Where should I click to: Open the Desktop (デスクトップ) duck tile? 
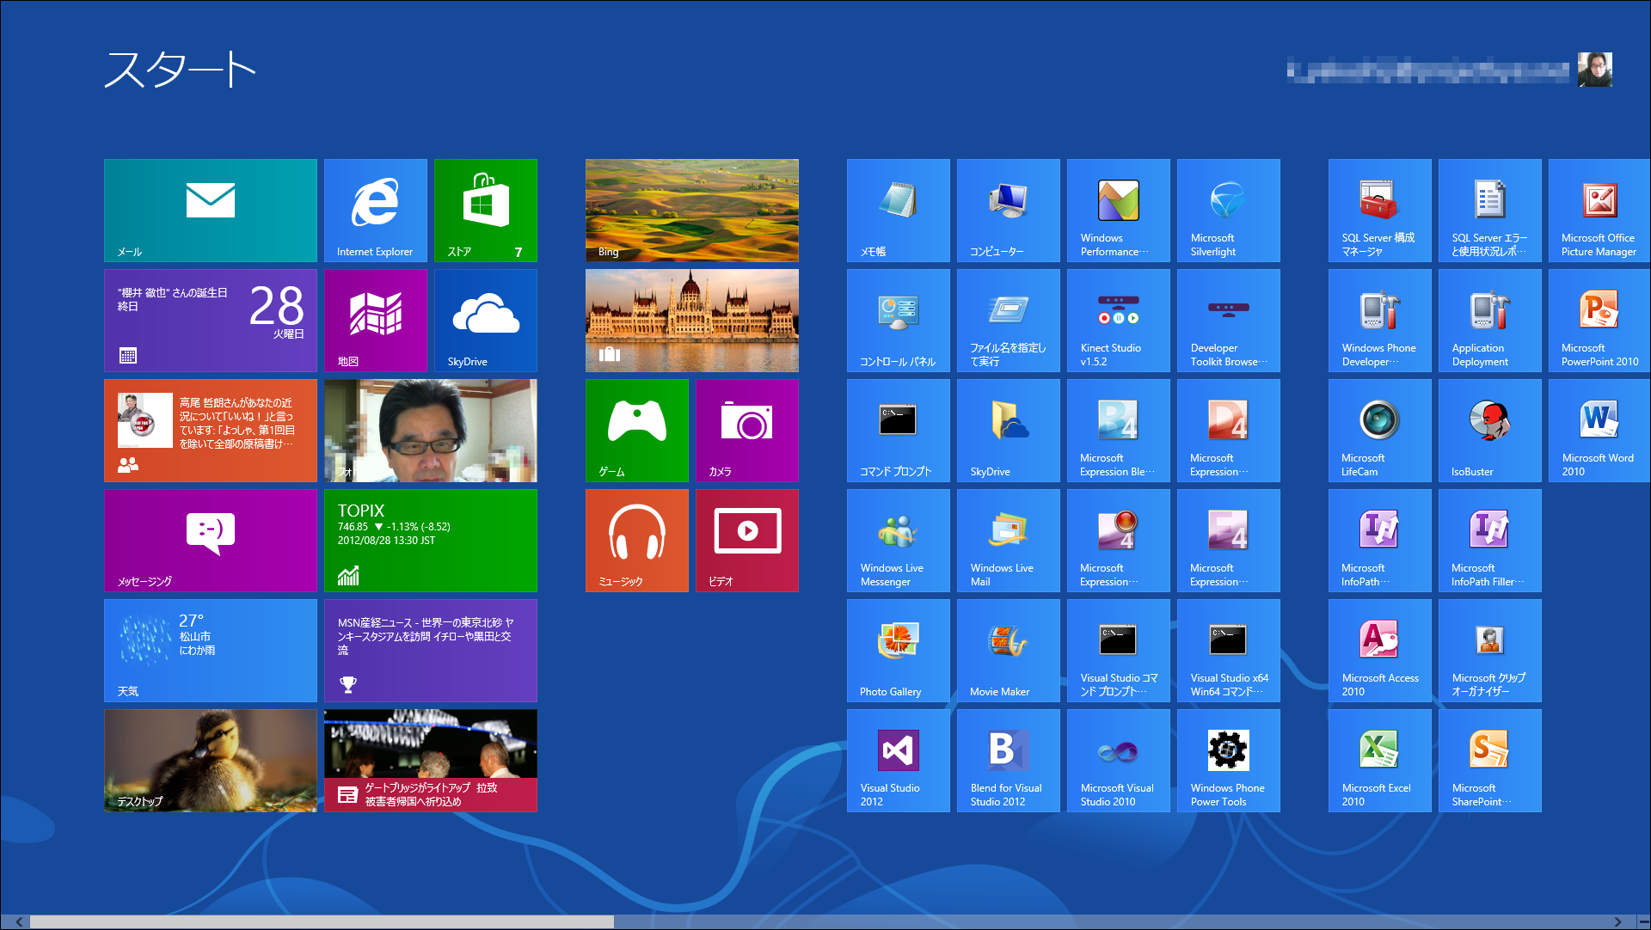[x=211, y=761]
